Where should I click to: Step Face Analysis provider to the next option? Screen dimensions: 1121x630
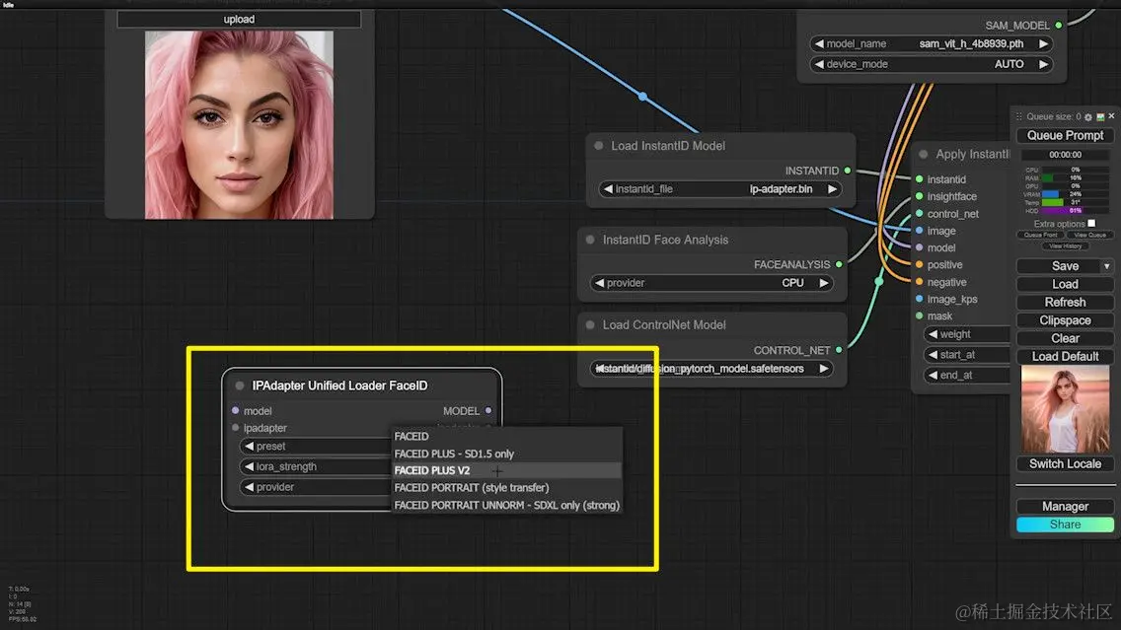click(824, 283)
